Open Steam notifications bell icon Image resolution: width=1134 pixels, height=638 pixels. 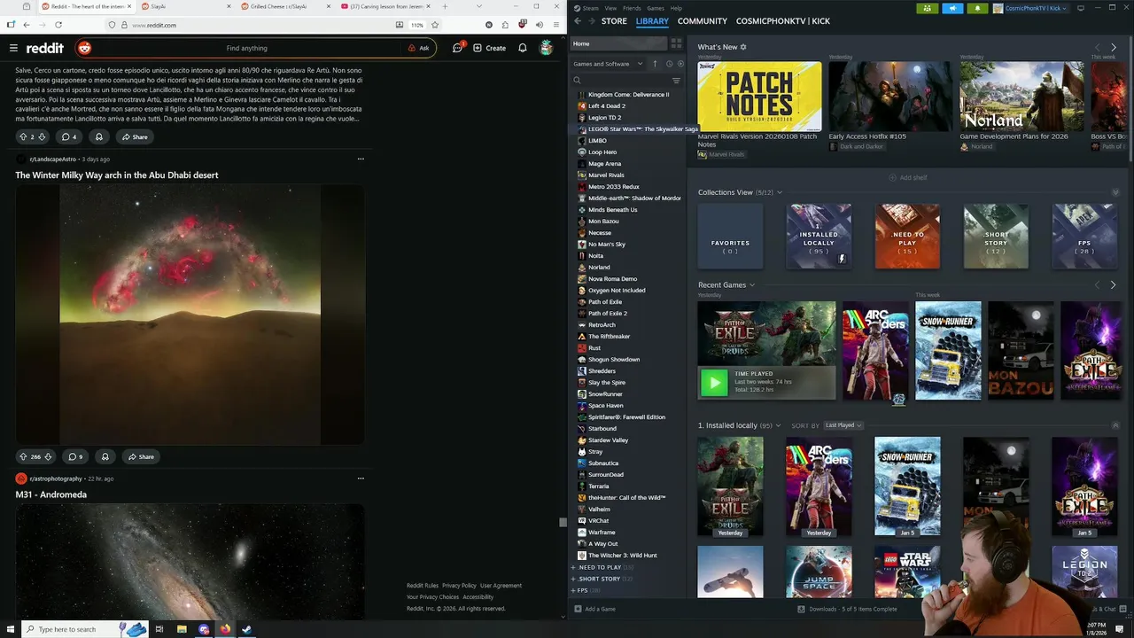tap(978, 8)
